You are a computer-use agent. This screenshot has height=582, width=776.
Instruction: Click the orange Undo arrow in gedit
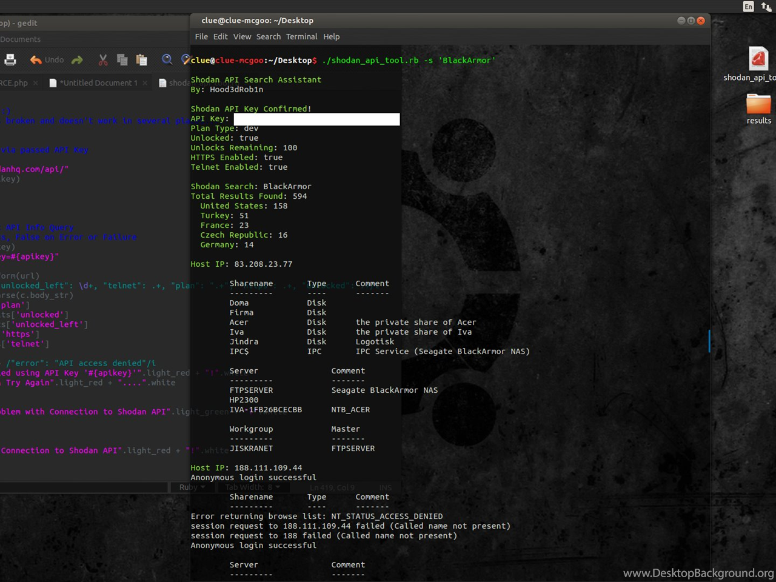pyautogui.click(x=36, y=59)
